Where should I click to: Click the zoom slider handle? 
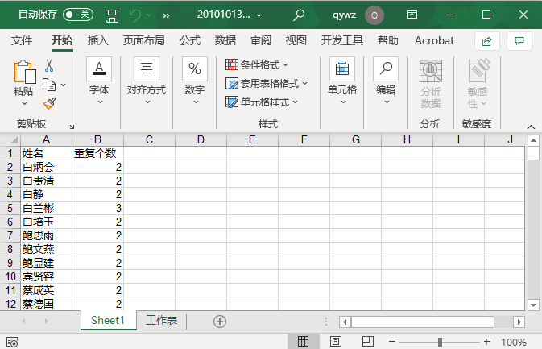tap(440, 342)
